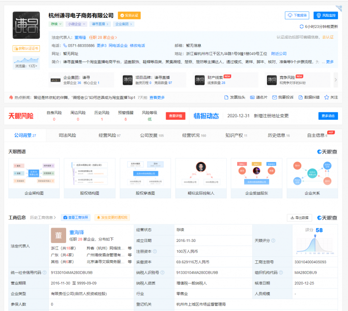Image resolution: width=348 pixels, height=311 pixels.
Task: Download report via 下载报告 button
Action: pos(297,15)
